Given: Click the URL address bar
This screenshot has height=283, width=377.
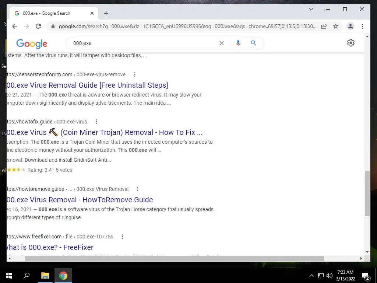Looking at the screenshot, I should 187,26.
